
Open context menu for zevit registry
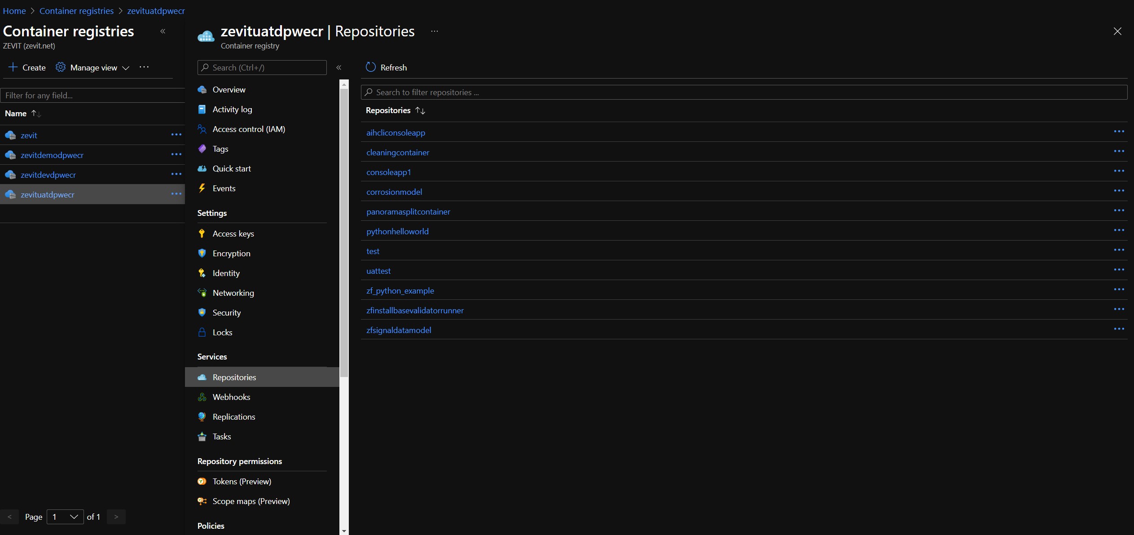tap(176, 135)
